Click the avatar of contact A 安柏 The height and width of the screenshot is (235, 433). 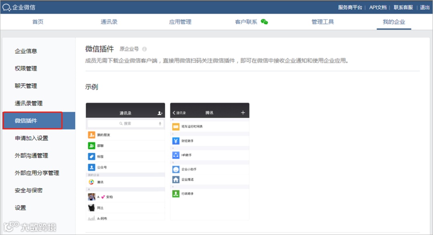[92, 197]
